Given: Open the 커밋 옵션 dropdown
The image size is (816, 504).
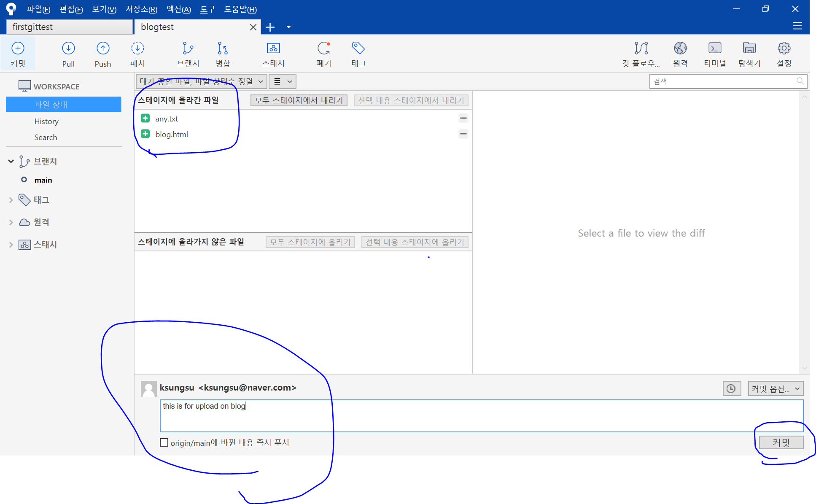Looking at the screenshot, I should [x=775, y=388].
